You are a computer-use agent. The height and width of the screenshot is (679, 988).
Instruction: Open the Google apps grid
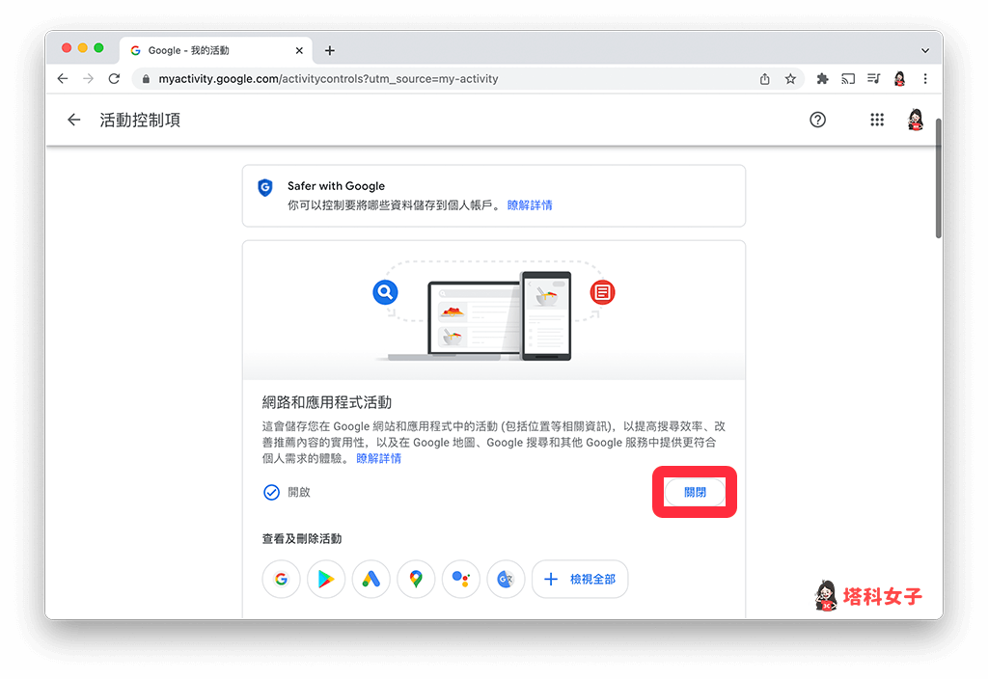click(x=877, y=120)
